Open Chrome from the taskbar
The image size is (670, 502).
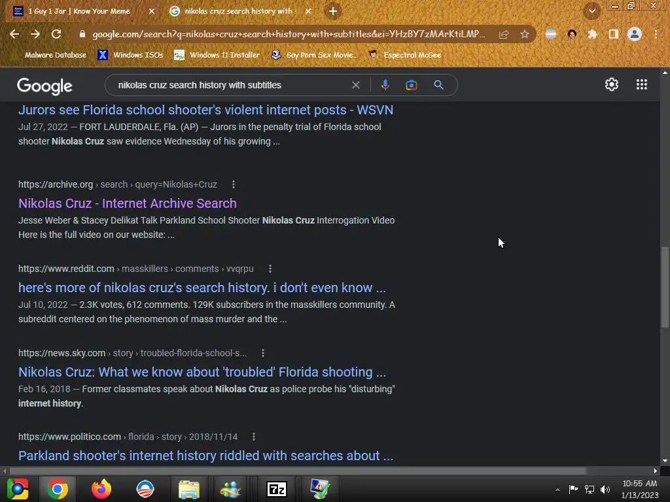(x=58, y=489)
